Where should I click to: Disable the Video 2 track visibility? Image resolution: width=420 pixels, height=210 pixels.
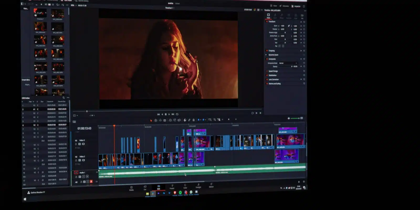click(x=83, y=160)
